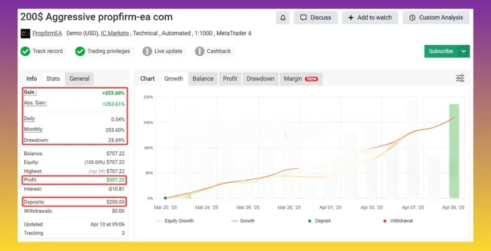Switch to the Info tab
491x251 pixels.
point(31,79)
